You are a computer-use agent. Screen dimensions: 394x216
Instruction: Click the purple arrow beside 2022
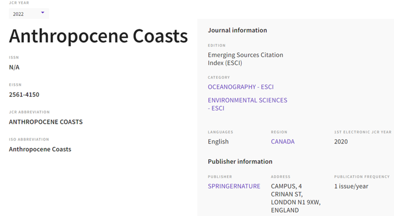pyautogui.click(x=43, y=13)
